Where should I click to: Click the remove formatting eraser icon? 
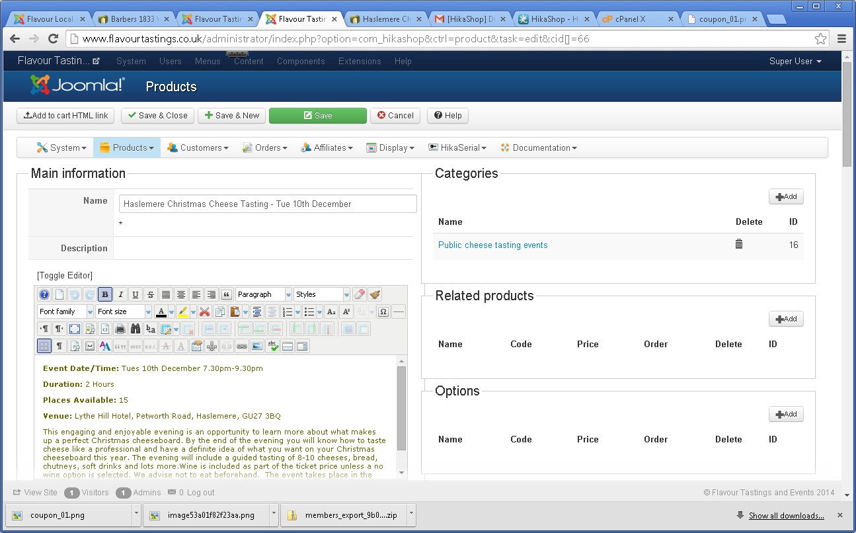pos(360,295)
